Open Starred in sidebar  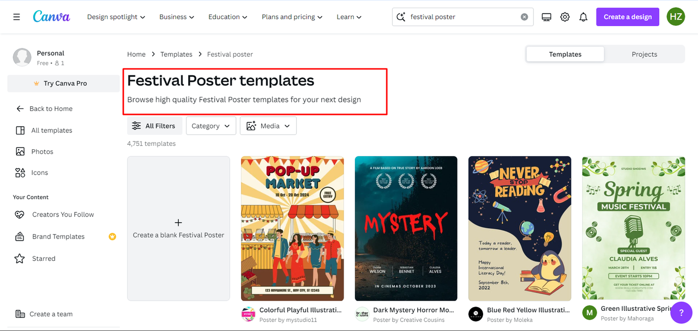pyautogui.click(x=44, y=259)
